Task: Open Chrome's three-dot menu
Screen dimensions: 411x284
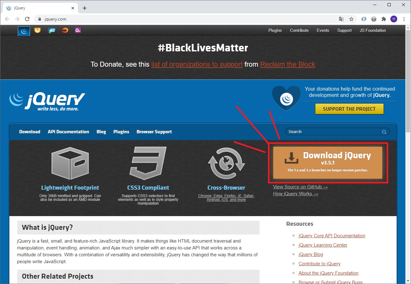Action: [x=404, y=19]
